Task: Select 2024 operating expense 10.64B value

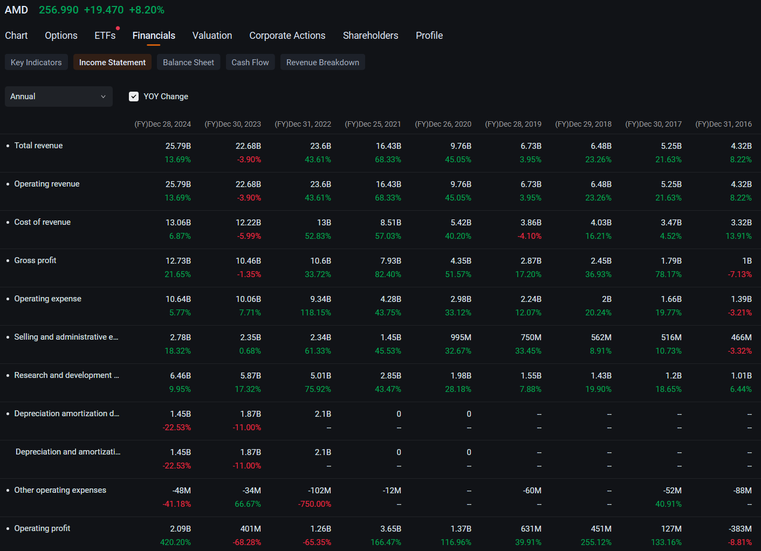Action: pos(178,299)
